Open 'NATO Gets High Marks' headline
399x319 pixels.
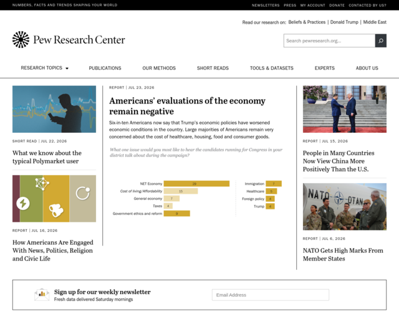pyautogui.click(x=343, y=254)
